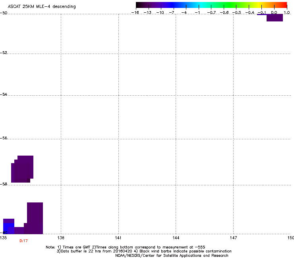Click the colorbar label "-0.4"
This screenshot has height=258, width=294.
250,13
